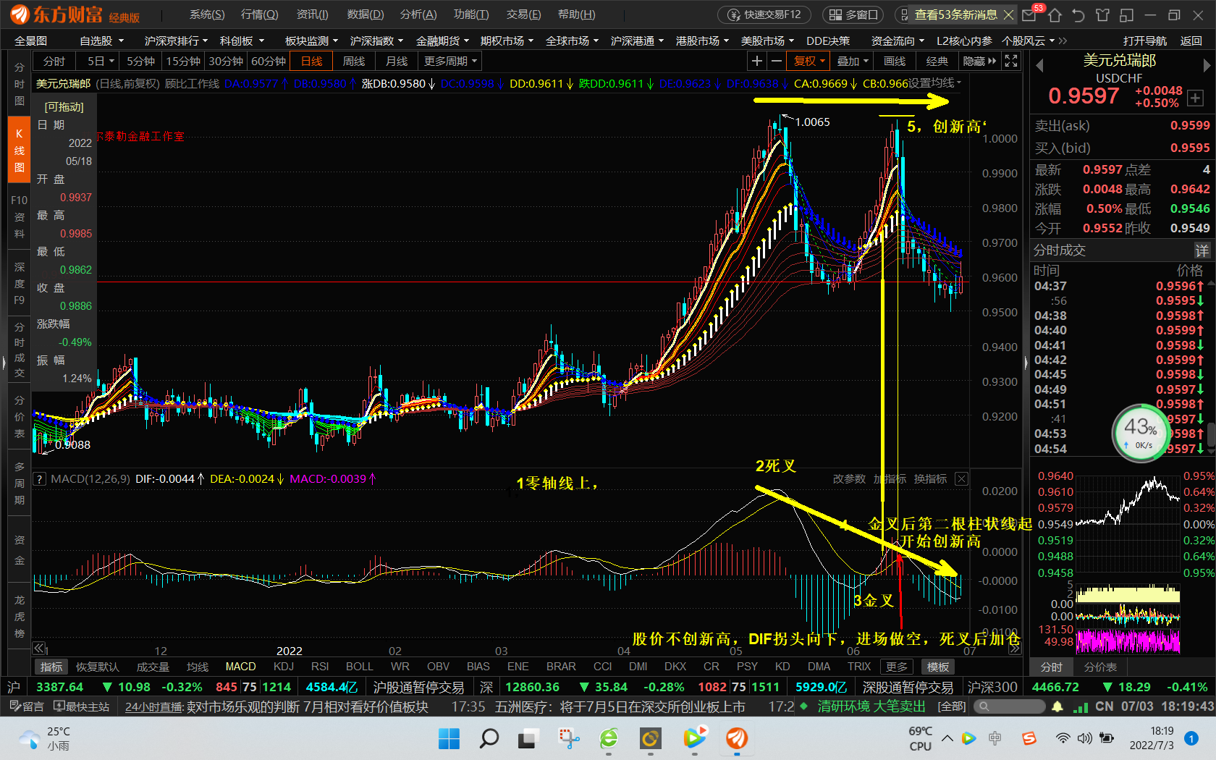Viewport: 1216px width, 760px height.
Task: Click the 多窗口 multi-window icon
Action: pyautogui.click(x=853, y=14)
